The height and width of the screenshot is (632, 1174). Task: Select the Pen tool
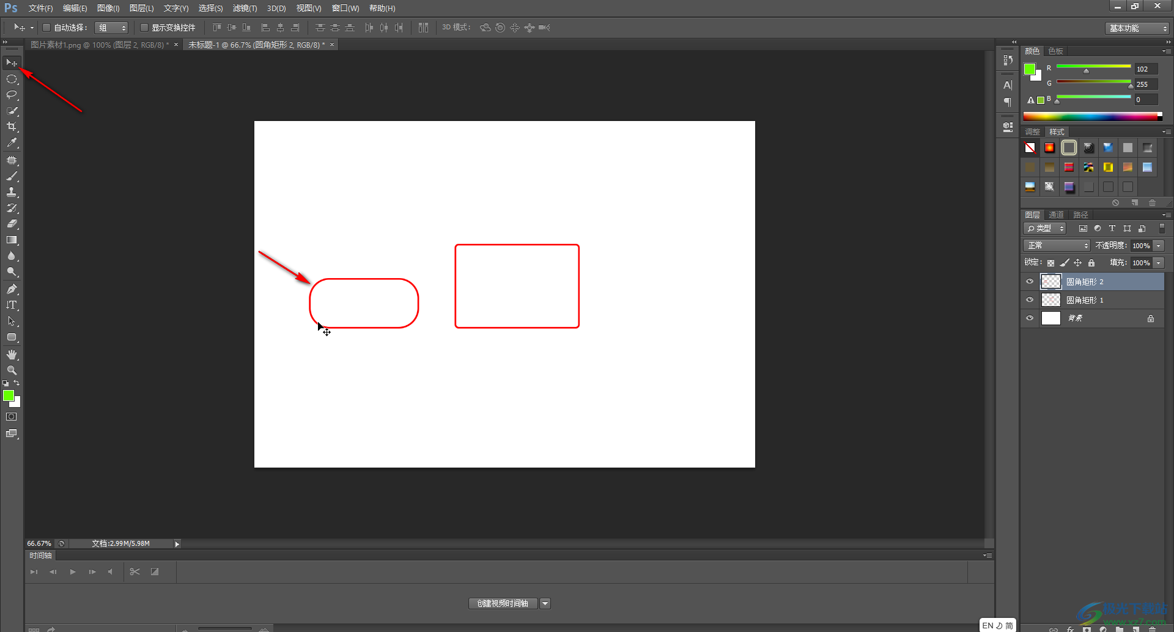12,289
